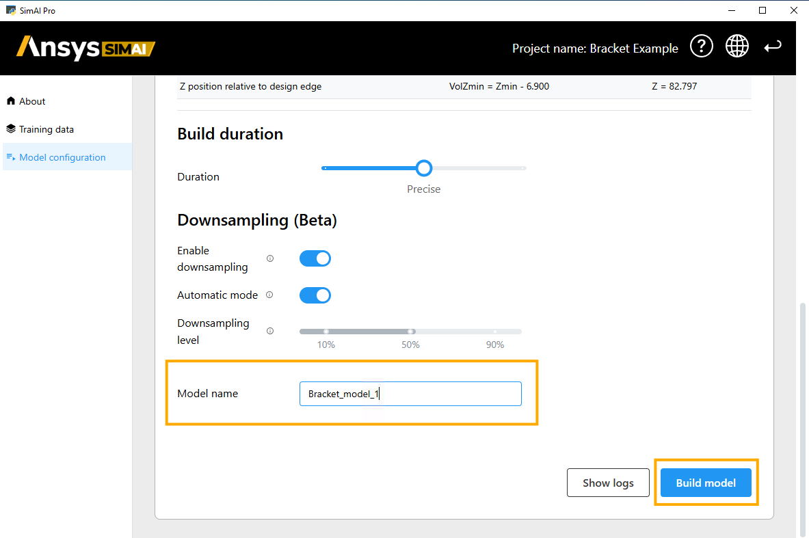Click info icon beside Automatic mode

coord(269,295)
